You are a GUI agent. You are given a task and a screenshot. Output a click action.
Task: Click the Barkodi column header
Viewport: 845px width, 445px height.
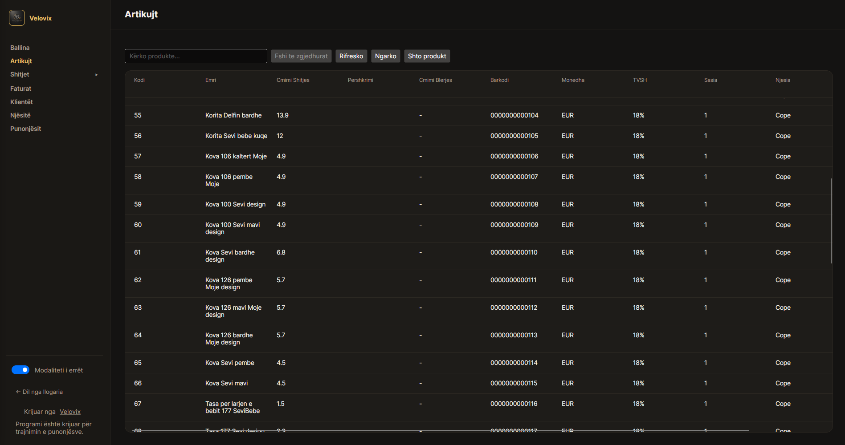(499, 80)
